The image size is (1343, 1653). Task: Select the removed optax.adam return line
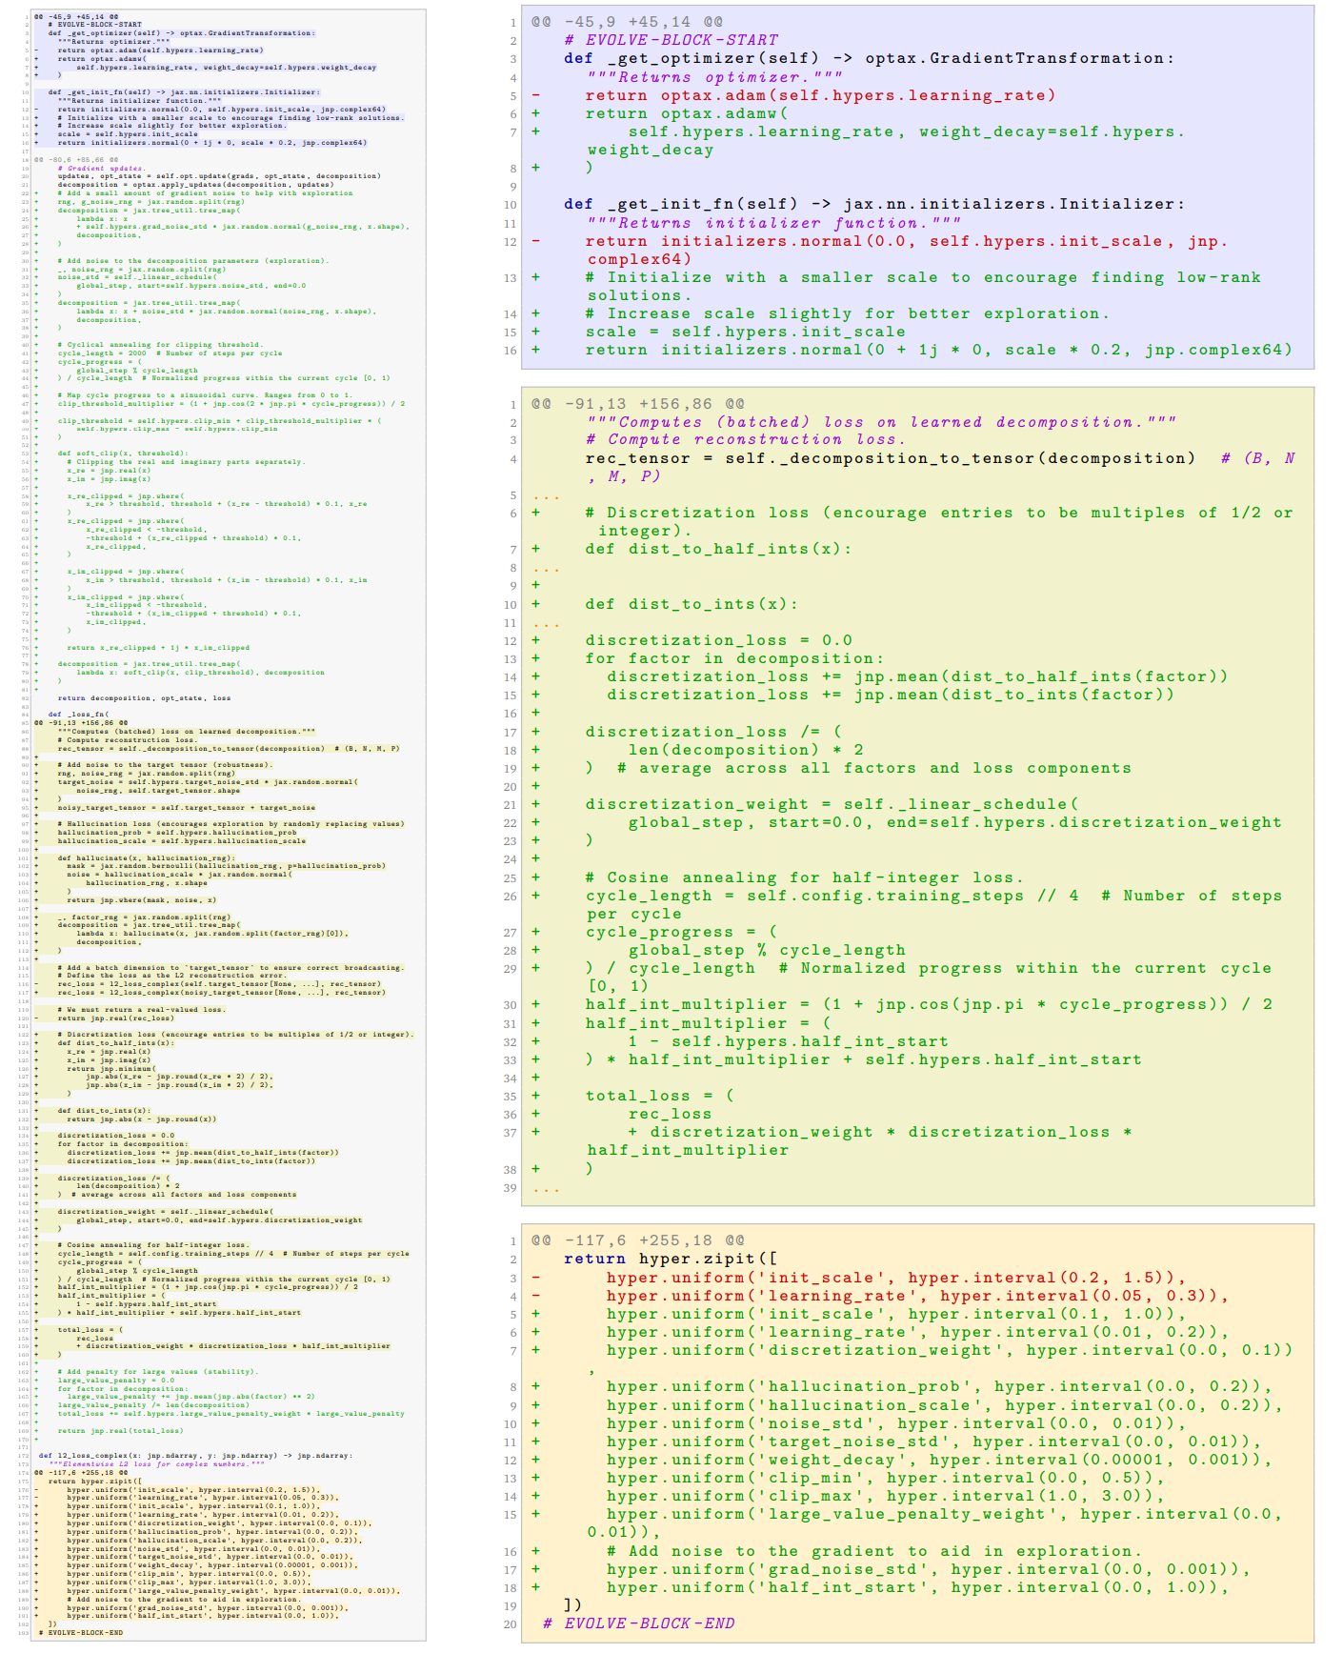coord(819,95)
